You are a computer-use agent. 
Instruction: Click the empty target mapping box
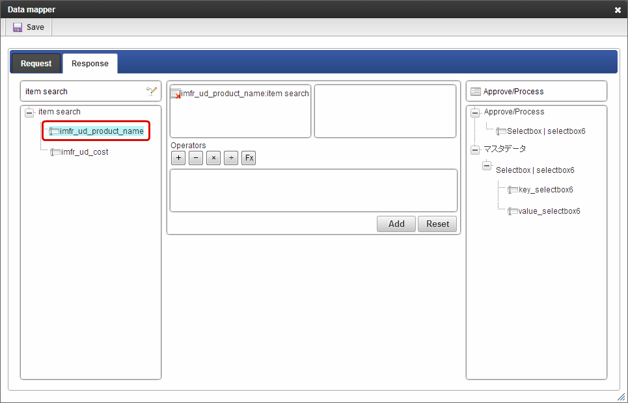click(385, 111)
